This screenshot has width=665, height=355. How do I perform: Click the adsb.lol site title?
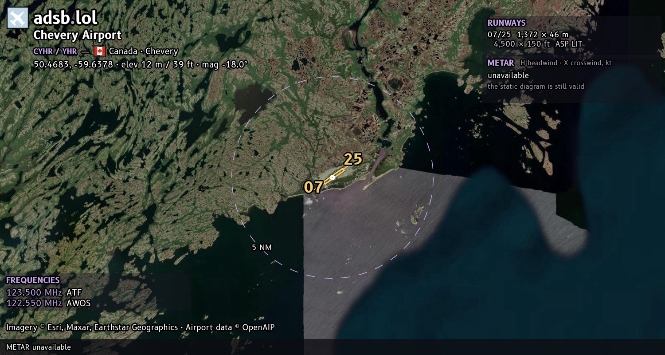(x=65, y=18)
